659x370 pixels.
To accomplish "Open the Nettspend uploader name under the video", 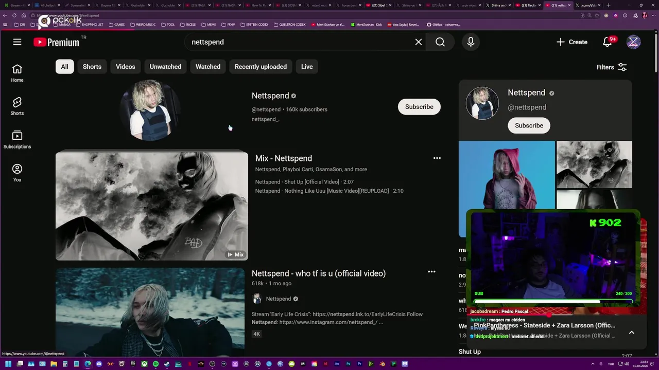I will [x=279, y=299].
